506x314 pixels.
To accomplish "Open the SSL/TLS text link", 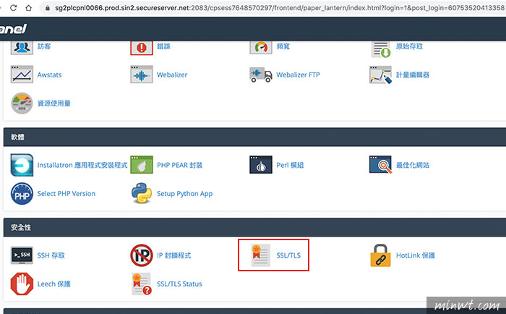I will pyautogui.click(x=288, y=255).
